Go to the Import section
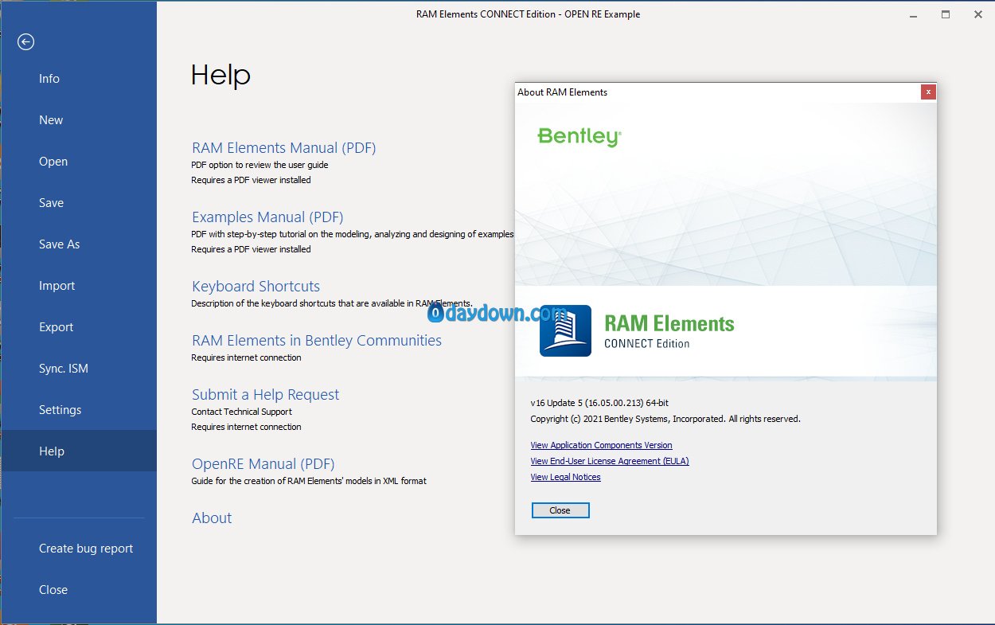Image resolution: width=995 pixels, height=625 pixels. pos(79,286)
